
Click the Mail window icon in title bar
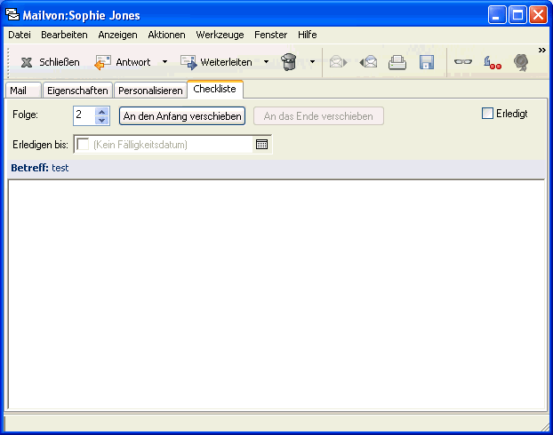click(12, 15)
